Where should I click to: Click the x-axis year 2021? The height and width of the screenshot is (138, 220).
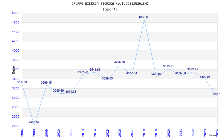(x=181, y=133)
